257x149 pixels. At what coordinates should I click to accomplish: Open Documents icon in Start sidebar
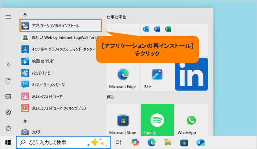8,81
